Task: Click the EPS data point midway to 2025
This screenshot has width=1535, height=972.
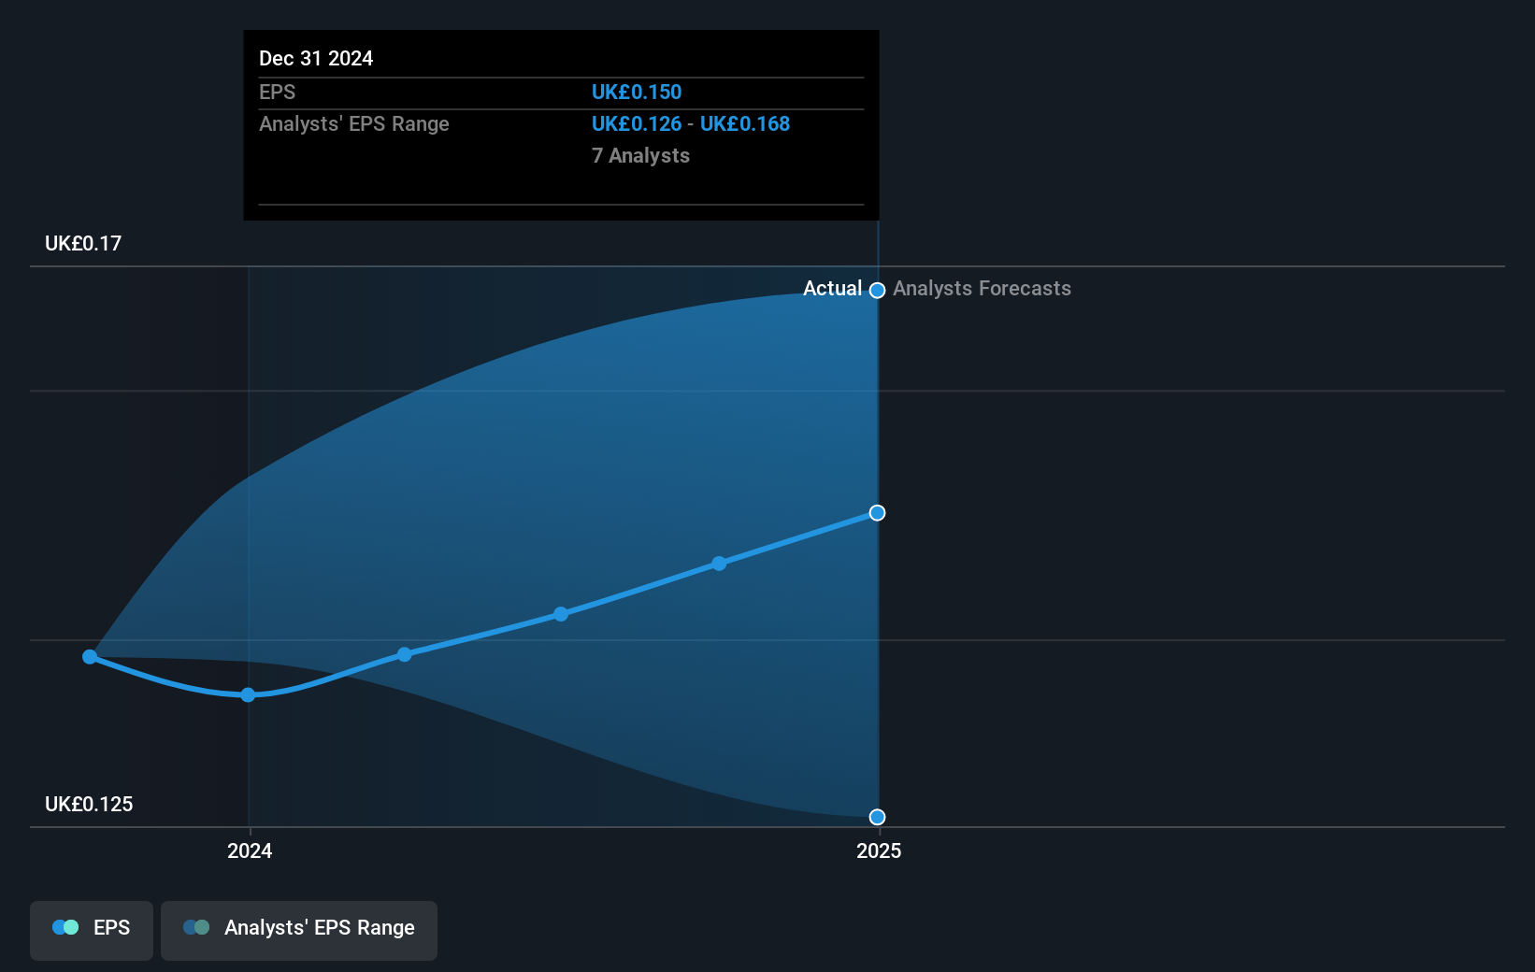Action: tap(561, 614)
